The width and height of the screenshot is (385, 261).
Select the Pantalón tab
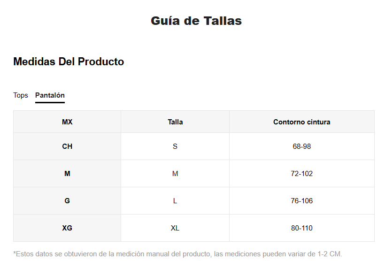tap(50, 95)
